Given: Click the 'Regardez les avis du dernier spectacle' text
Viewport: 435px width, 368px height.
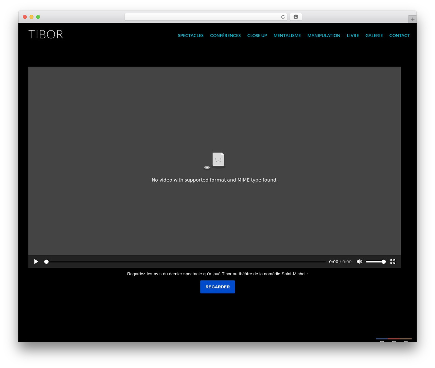Looking at the screenshot, I should click(x=217, y=274).
